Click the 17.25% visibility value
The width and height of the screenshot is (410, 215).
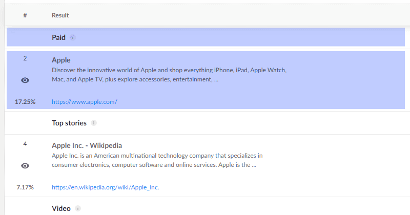tap(25, 102)
